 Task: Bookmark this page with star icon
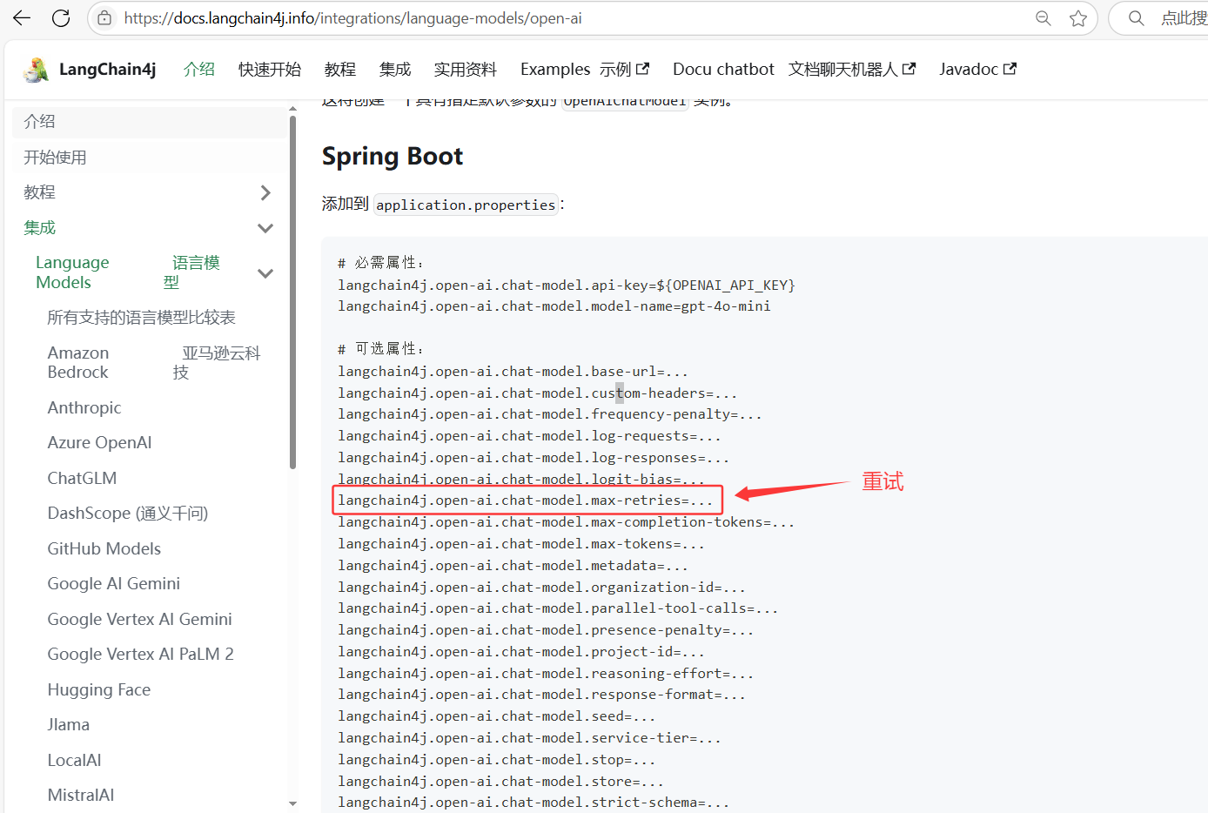(x=1078, y=18)
